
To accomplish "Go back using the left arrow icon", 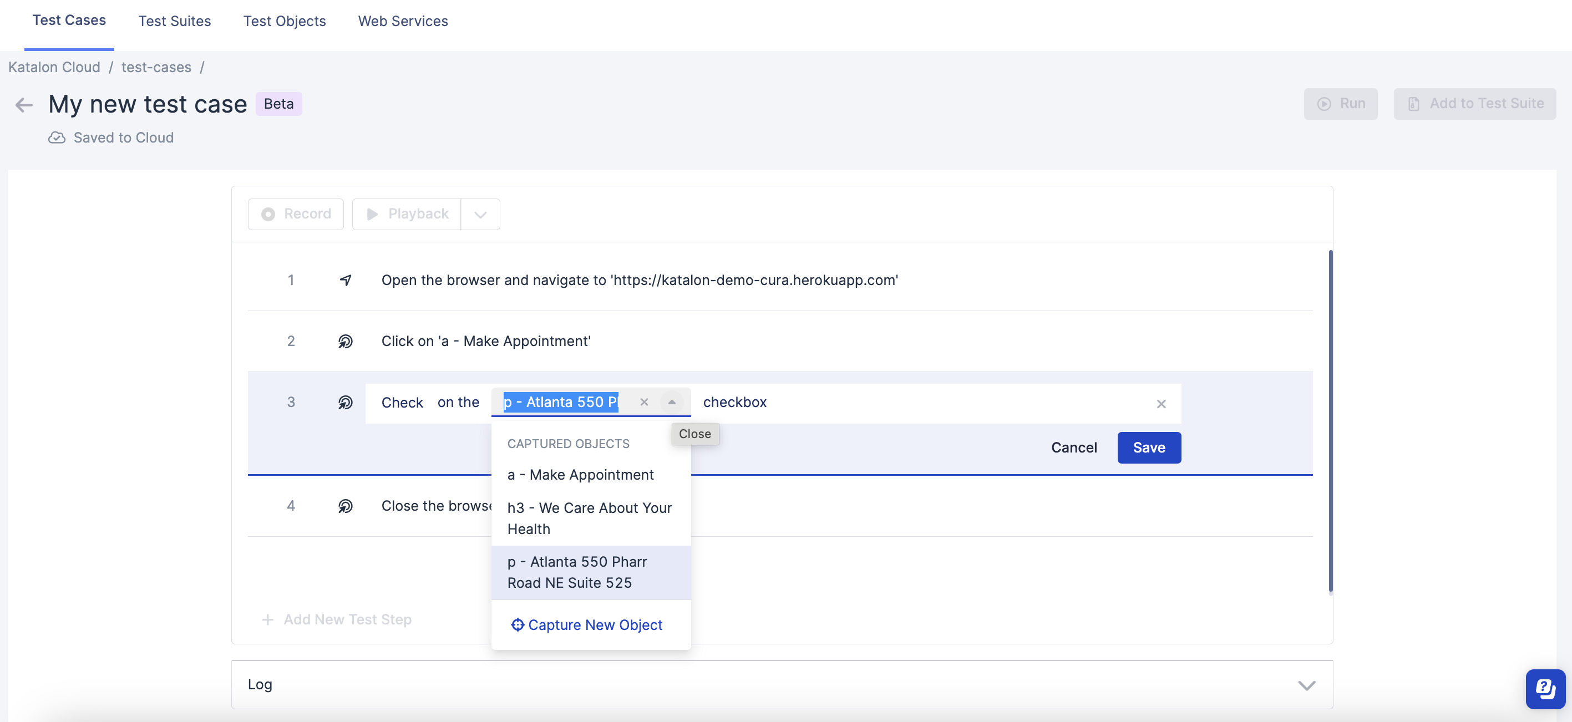I will tap(24, 105).
